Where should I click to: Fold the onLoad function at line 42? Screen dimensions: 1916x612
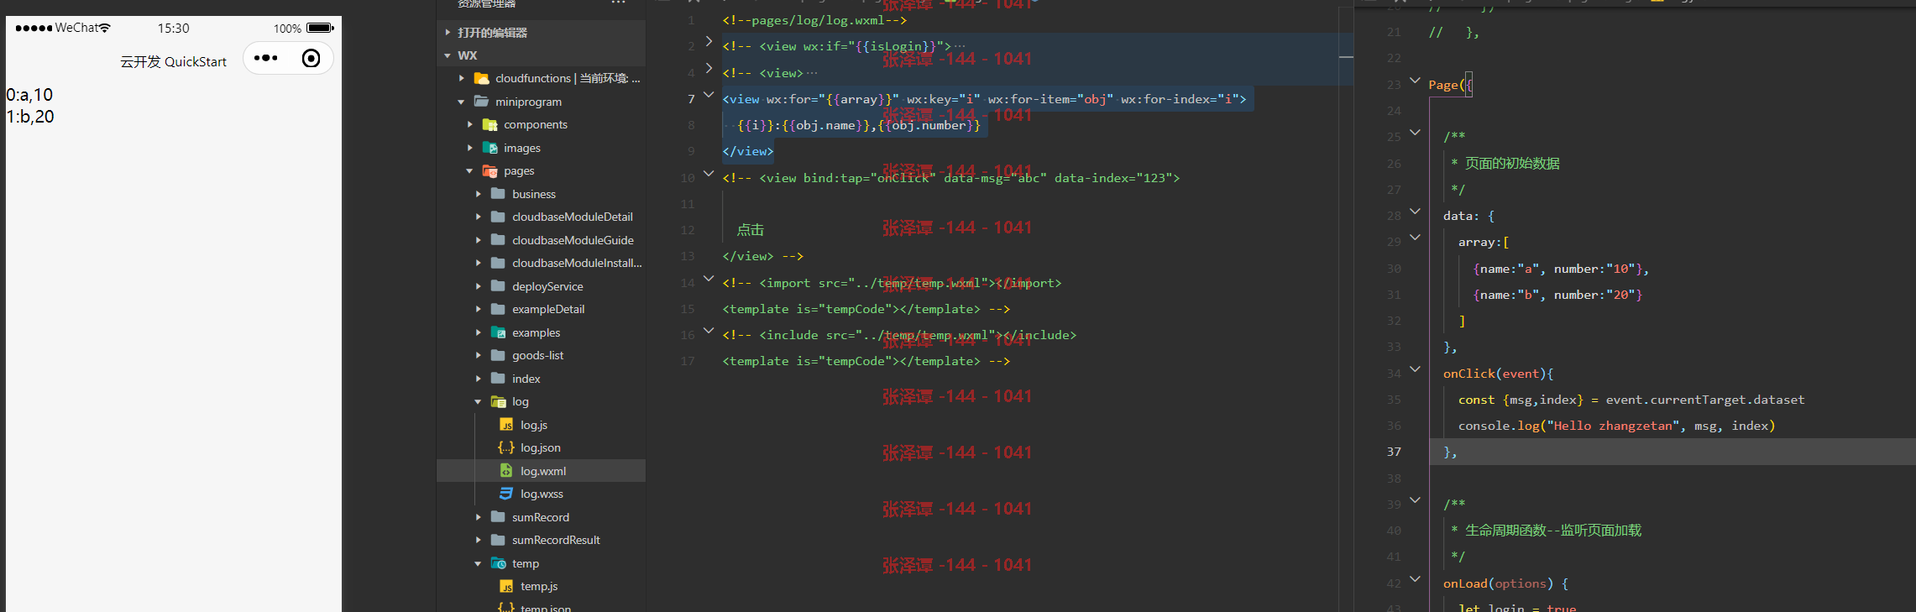1415,579
